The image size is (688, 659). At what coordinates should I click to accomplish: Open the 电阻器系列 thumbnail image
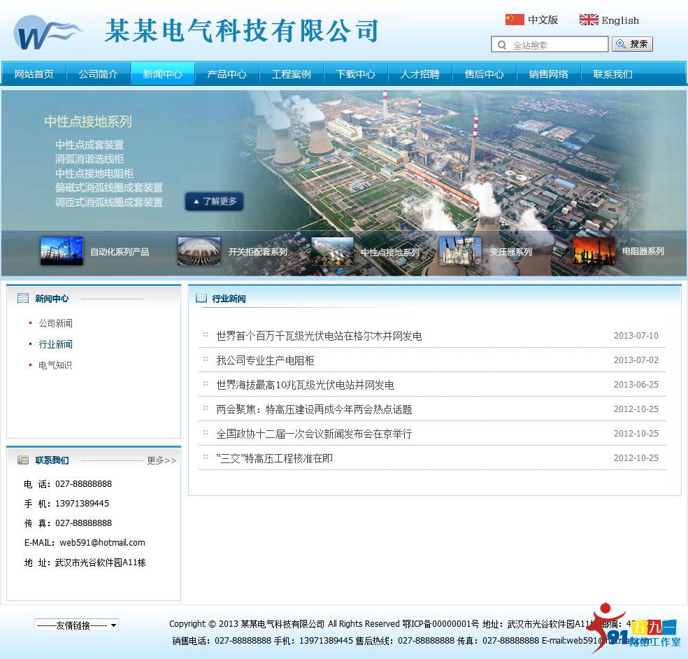593,251
